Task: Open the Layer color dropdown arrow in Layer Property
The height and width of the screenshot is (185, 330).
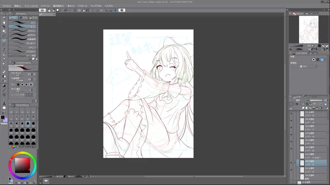Action: (325, 60)
